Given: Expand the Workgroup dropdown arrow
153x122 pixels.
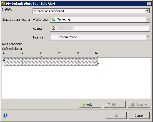Looking at the screenshot, I should click(148, 19).
